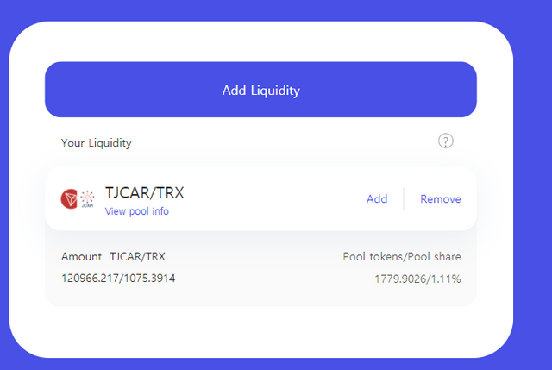
Task: Click the pool share value 1779.9026/1.11%
Action: click(417, 279)
